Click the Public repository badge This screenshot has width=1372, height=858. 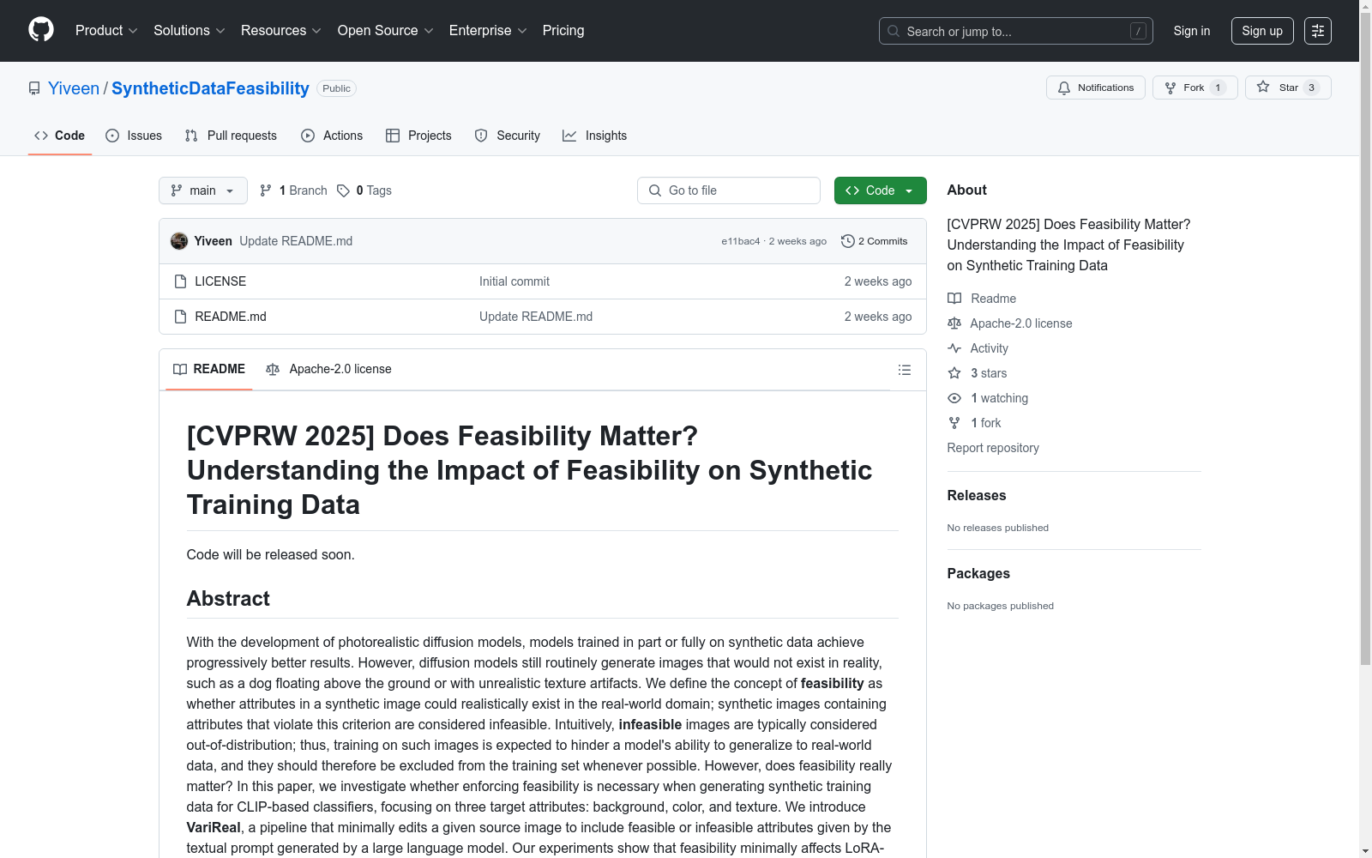[x=336, y=88]
